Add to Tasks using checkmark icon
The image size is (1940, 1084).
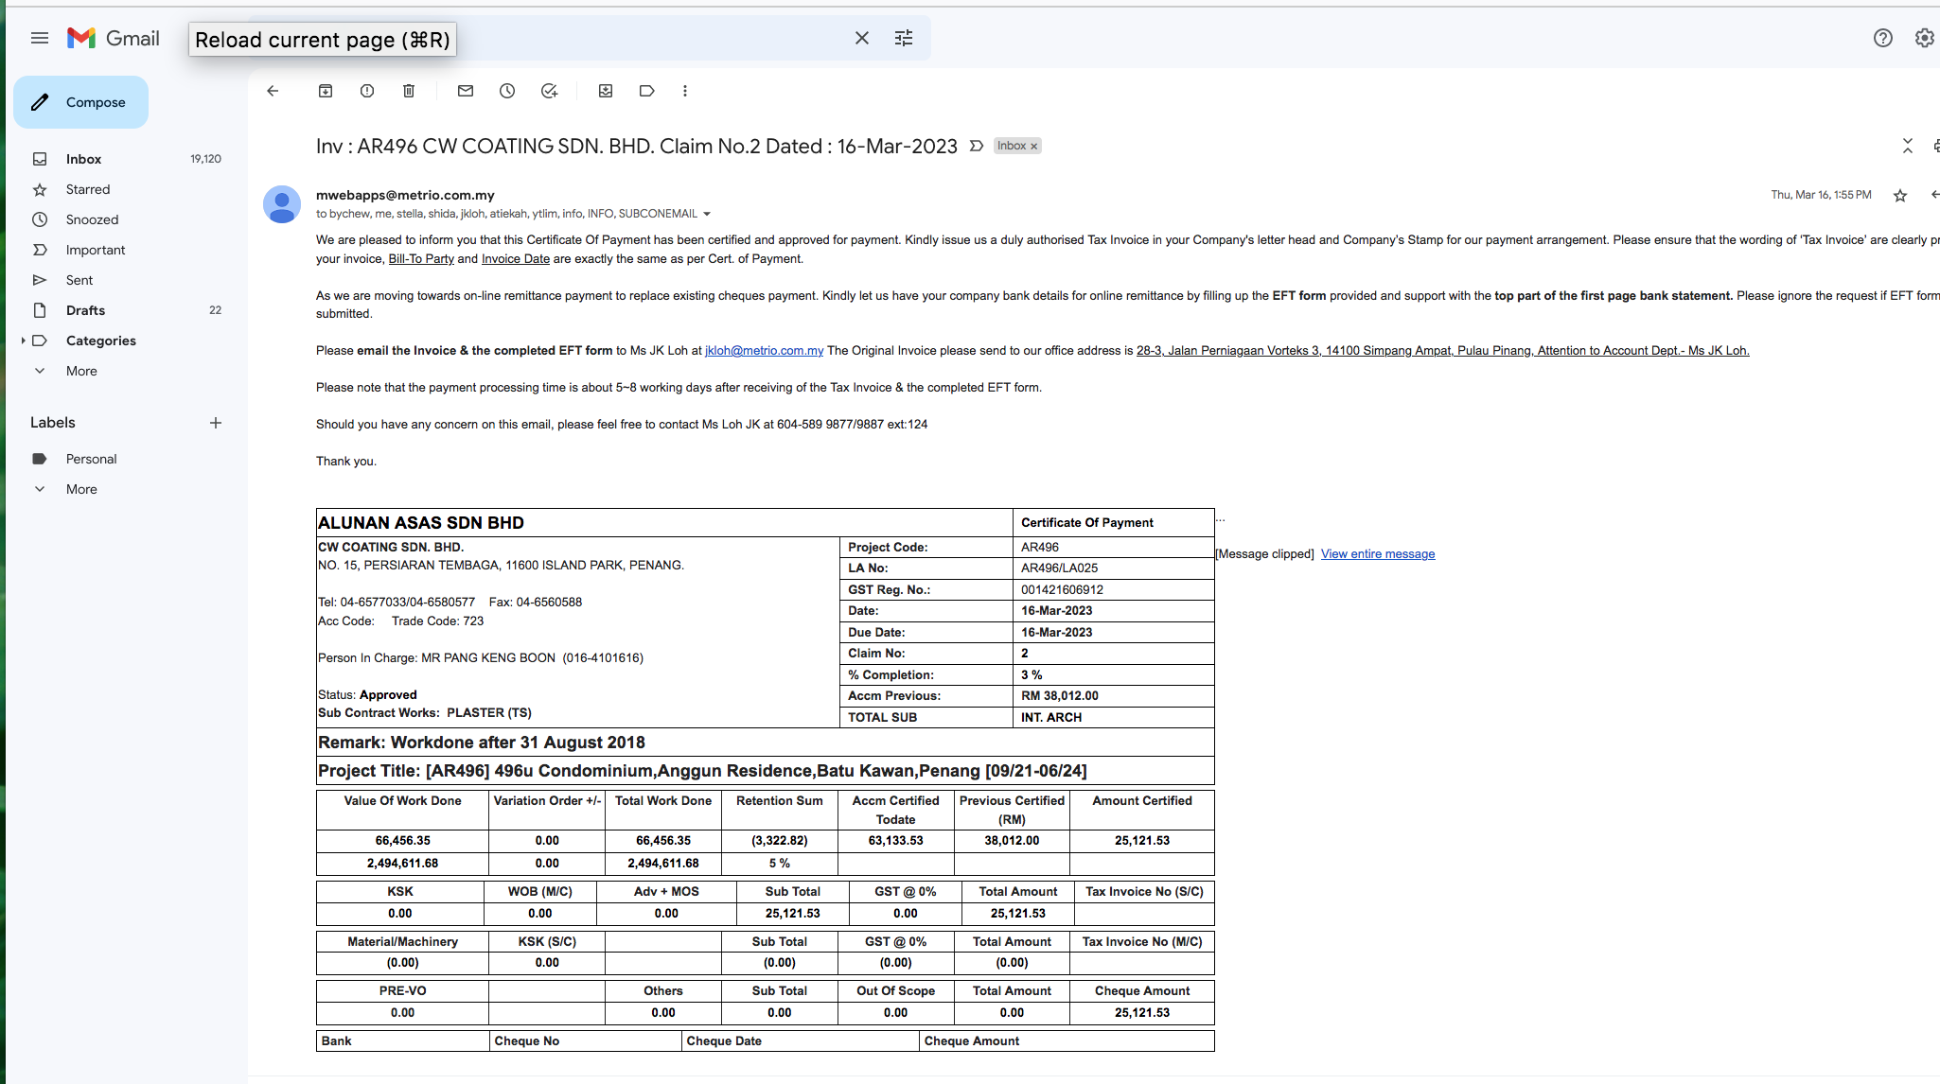pyautogui.click(x=549, y=91)
